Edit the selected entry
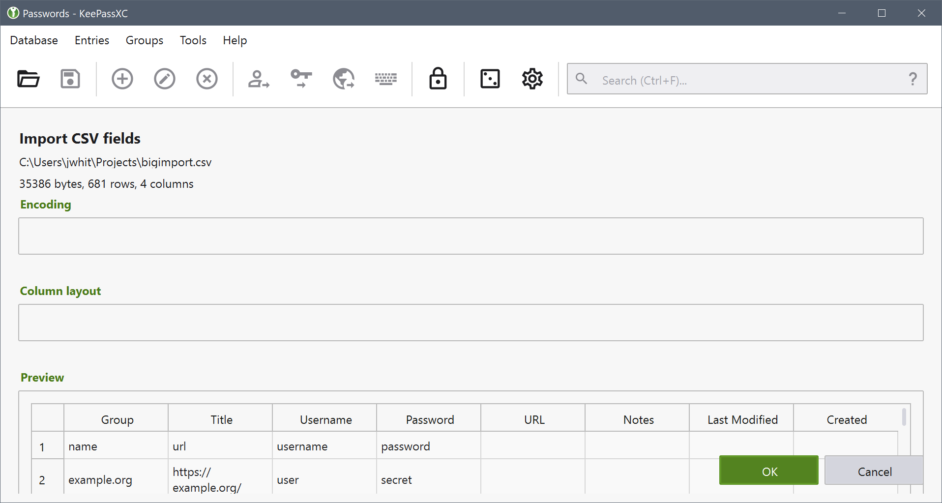Image resolution: width=942 pixels, height=503 pixels. tap(164, 79)
